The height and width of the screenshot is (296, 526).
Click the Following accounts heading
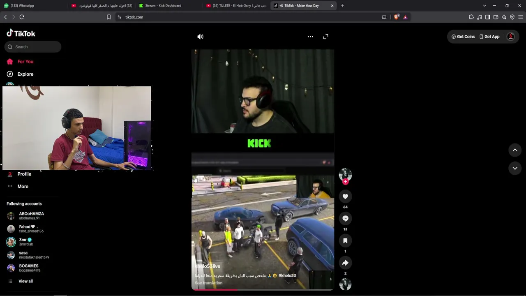(24, 204)
